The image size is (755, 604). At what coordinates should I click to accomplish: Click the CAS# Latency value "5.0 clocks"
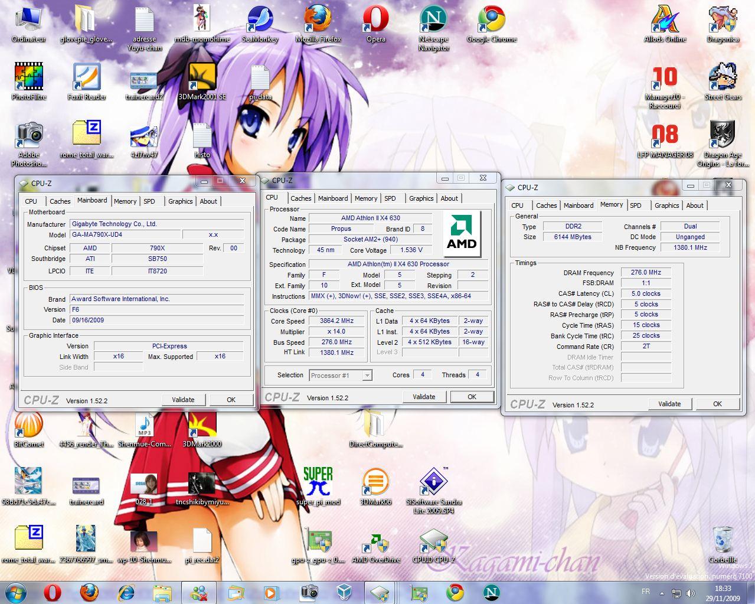646,293
